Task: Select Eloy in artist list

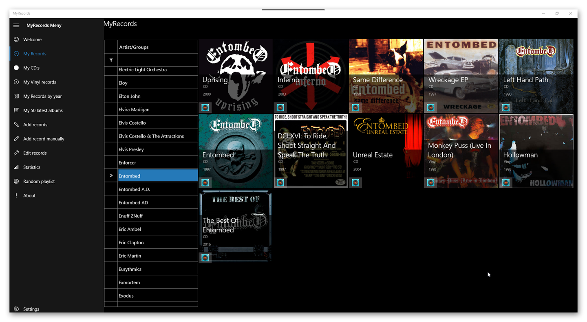Action: pyautogui.click(x=157, y=83)
